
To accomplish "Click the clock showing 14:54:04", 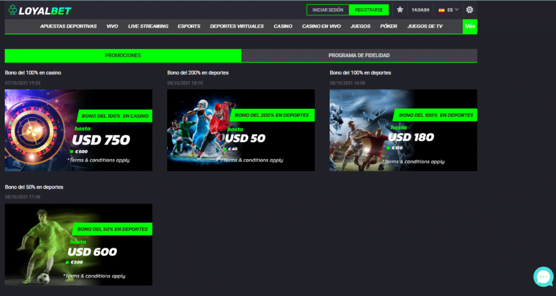I will (420, 10).
